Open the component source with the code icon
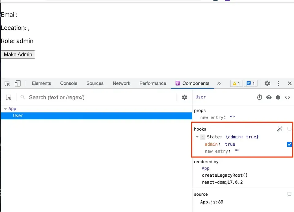 (x=288, y=97)
